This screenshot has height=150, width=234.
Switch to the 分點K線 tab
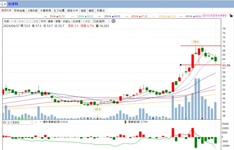(33, 11)
